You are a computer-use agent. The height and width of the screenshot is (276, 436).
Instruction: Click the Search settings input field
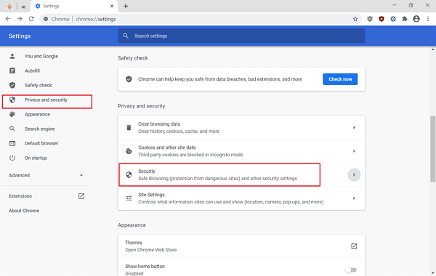pos(241,36)
